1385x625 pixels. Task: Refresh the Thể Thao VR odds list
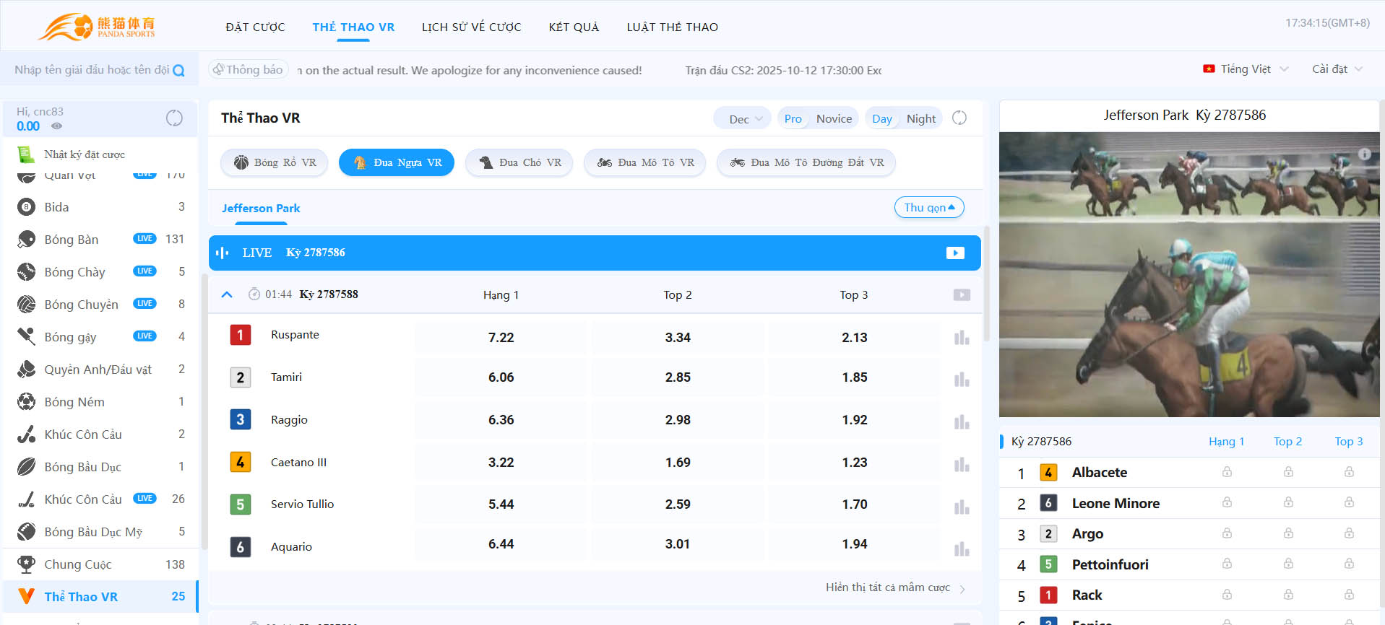pos(959,118)
